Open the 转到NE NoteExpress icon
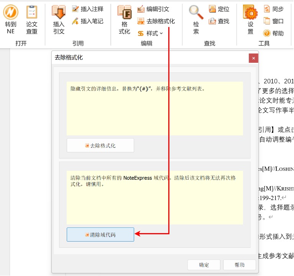Image resolution: width=294 pixels, height=276 pixels. (11, 20)
